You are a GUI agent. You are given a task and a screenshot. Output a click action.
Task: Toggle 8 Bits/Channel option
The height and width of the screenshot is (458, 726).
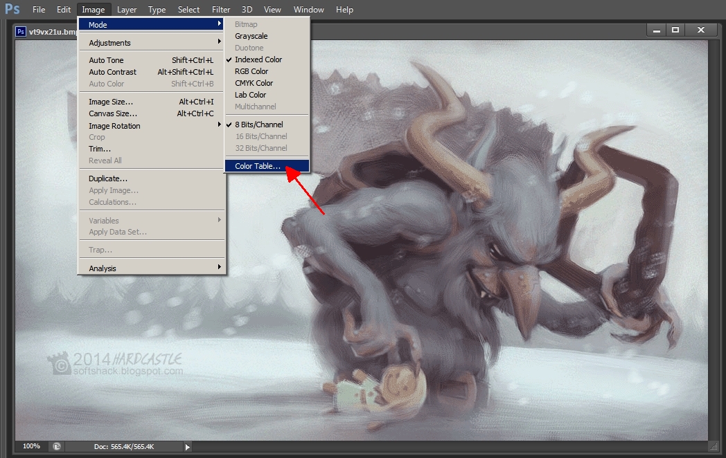[267, 125]
